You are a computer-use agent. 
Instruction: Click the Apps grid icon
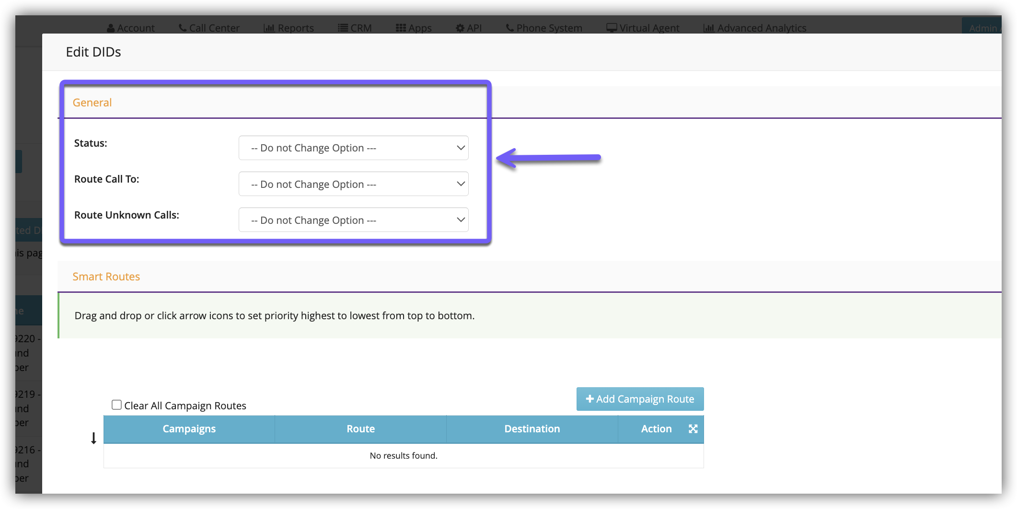point(401,28)
